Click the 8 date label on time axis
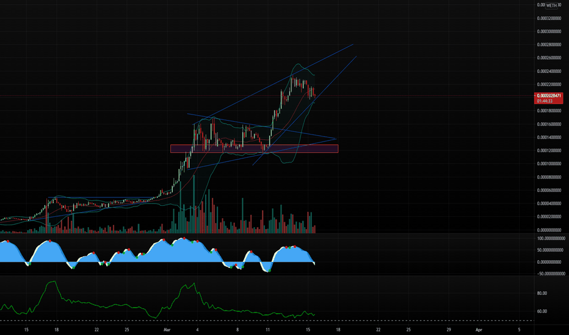The width and height of the screenshot is (569, 335). [237, 330]
